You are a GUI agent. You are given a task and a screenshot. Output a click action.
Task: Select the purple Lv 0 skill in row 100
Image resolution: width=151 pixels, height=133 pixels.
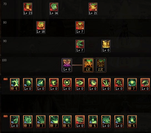click(x=67, y=65)
